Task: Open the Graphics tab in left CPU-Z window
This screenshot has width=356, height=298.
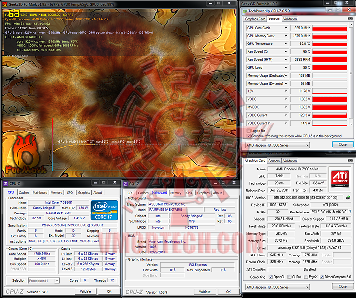Action: 84,192
